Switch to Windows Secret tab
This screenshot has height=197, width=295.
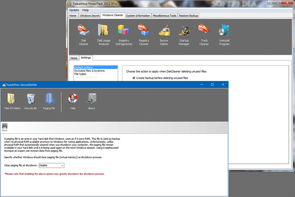click(89, 16)
